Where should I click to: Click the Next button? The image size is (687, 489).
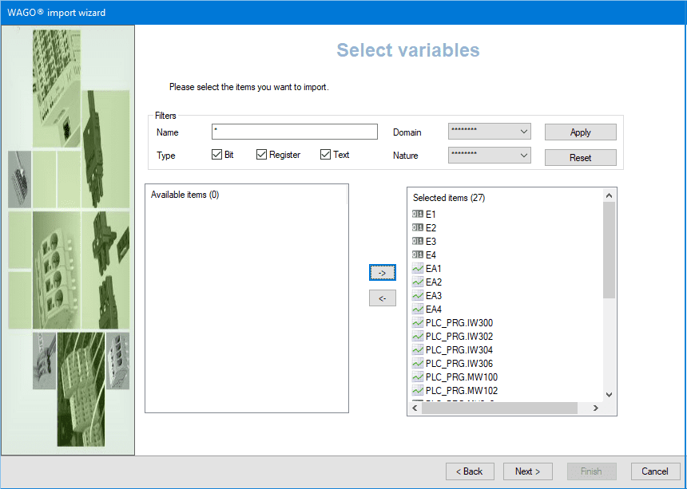[528, 471]
